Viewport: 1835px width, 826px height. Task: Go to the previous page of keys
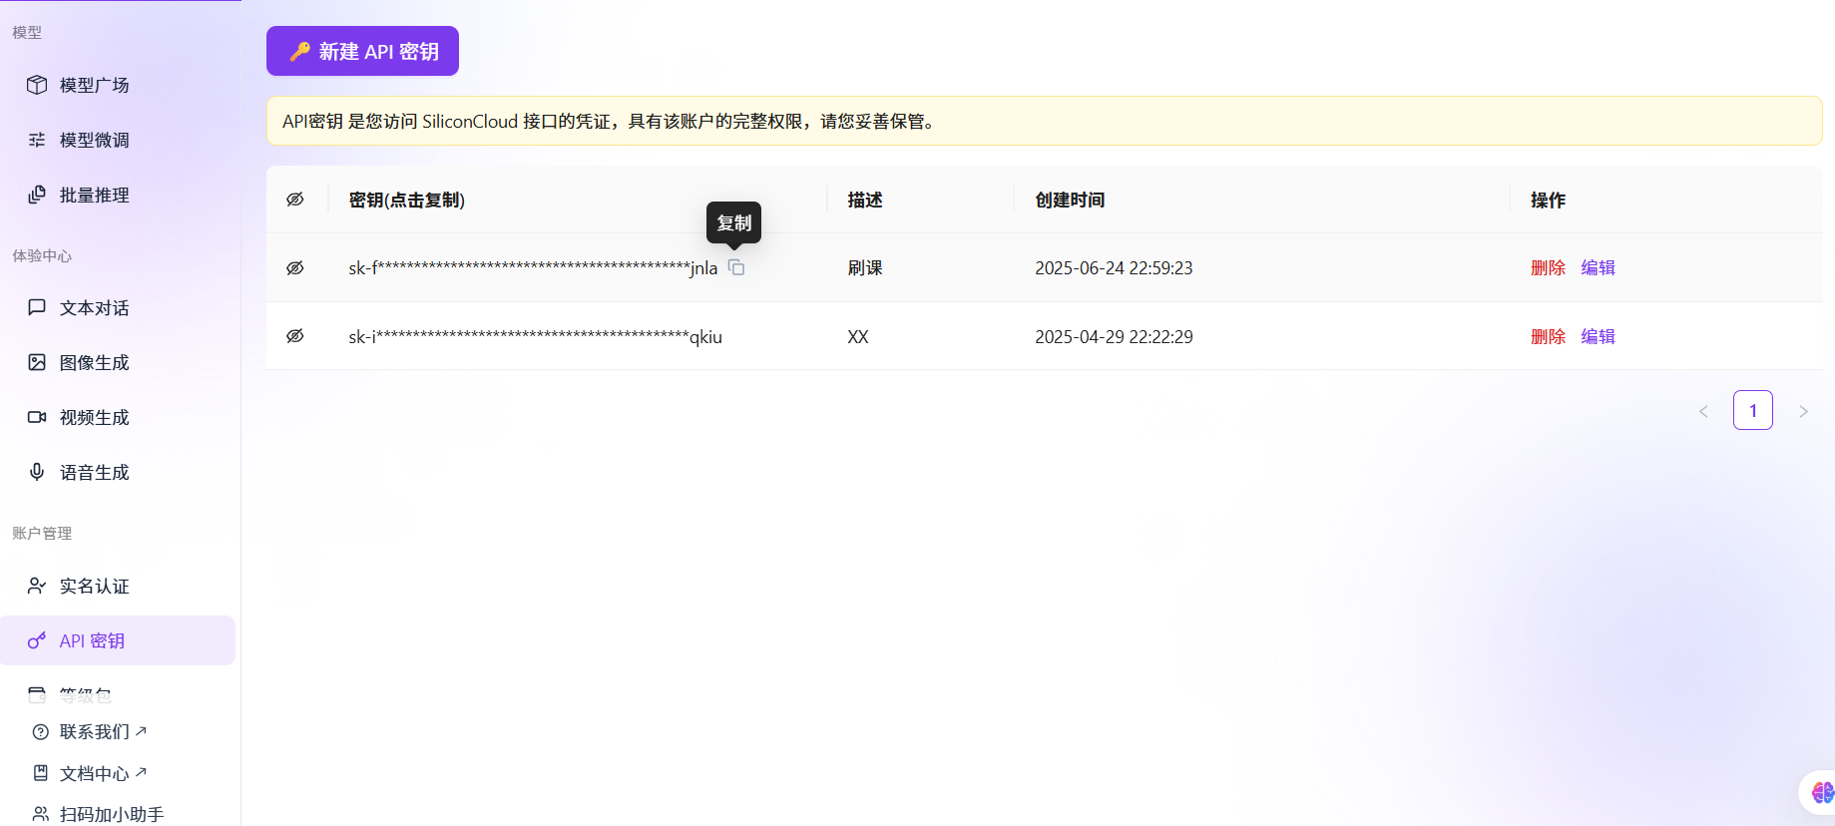click(1703, 411)
